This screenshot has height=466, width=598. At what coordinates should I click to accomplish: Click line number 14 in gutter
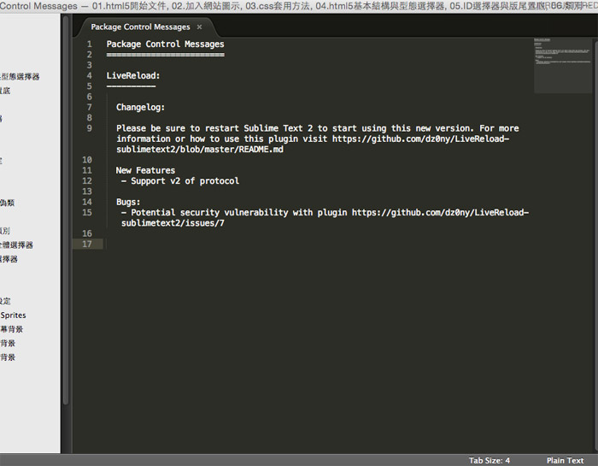click(x=87, y=202)
